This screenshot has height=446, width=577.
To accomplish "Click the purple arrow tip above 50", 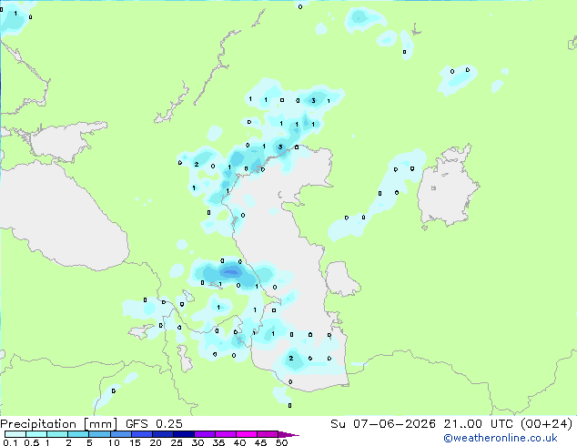I will point(288,434).
